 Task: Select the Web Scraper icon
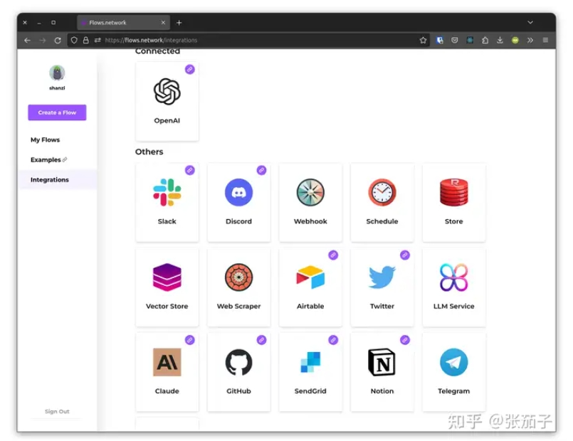coord(238,277)
